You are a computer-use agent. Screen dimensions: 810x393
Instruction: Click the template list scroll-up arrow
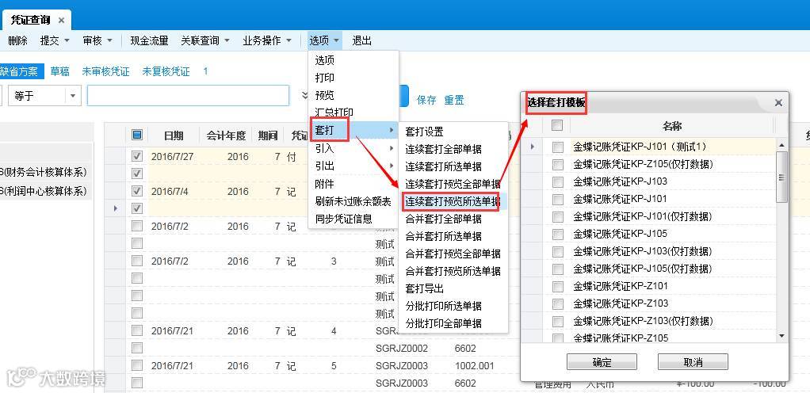[x=781, y=146]
